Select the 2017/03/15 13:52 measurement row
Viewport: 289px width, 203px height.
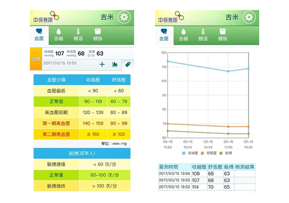(x=207, y=187)
